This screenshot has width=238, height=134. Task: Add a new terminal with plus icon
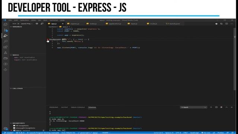coord(211,107)
